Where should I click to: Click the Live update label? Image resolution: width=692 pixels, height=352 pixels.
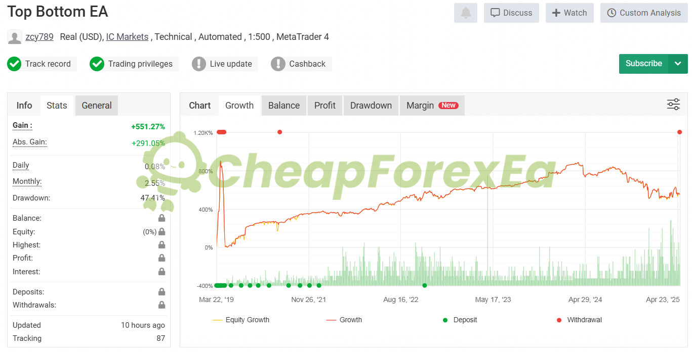[231, 64]
